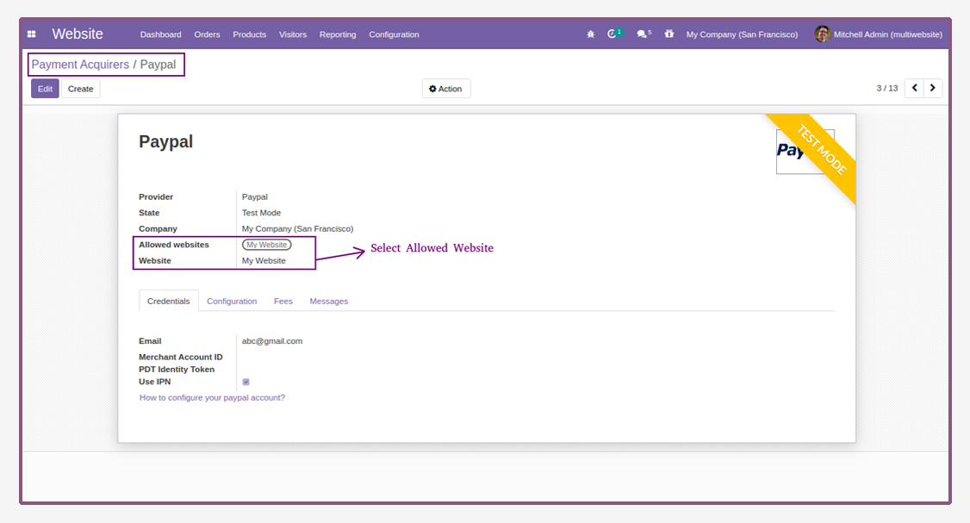Viewport: 970px width, 523px height.
Task: Click the record pager 3 / 13
Action: point(887,89)
